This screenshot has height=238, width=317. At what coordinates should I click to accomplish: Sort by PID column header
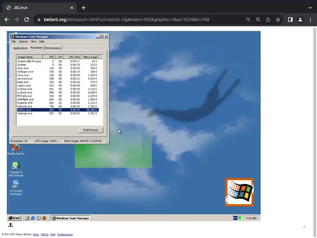click(x=49, y=57)
